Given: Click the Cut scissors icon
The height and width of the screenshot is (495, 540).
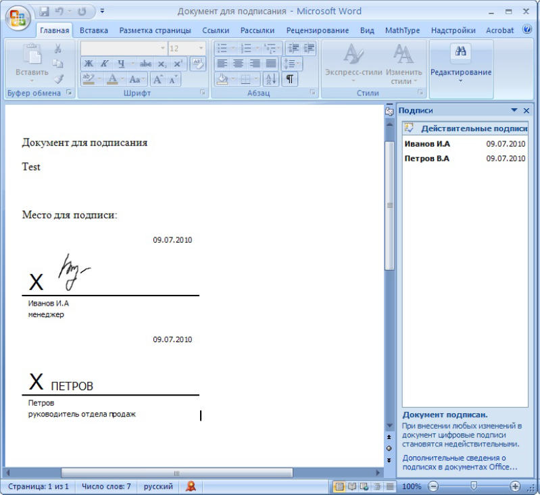Looking at the screenshot, I should pos(58,48).
